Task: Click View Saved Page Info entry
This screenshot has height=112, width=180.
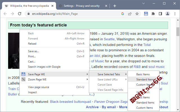Action: coord(108,90)
